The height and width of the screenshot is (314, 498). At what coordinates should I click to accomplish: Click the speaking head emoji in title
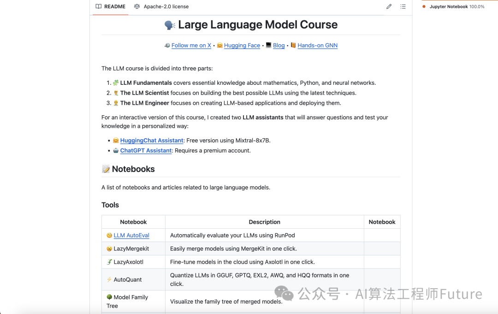[x=170, y=25]
